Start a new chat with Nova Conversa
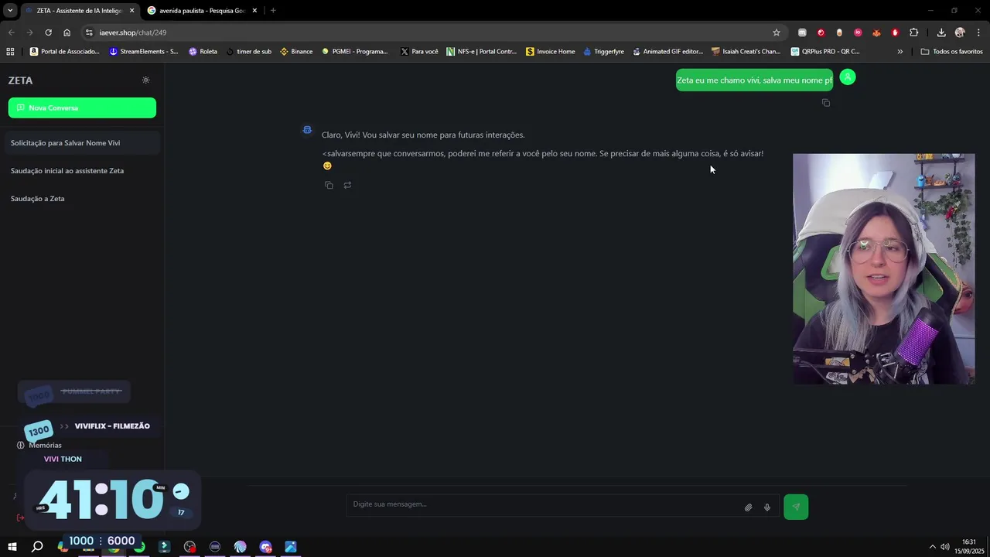The width and height of the screenshot is (990, 557). pos(82,108)
